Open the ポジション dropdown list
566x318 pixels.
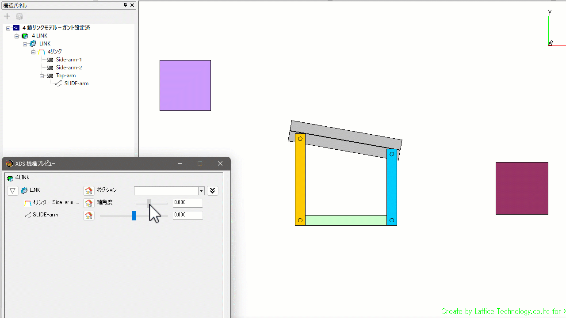[x=201, y=191]
